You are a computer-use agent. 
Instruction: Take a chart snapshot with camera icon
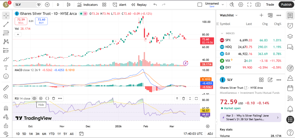pos(258,5)
